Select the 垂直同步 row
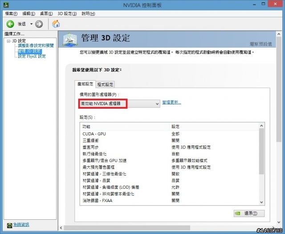 pyautogui.click(x=169, y=147)
